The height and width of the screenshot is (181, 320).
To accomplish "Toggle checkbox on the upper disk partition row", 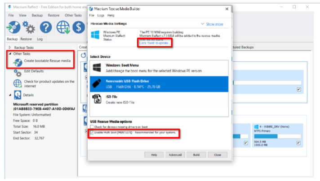I will [x=299, y=90].
